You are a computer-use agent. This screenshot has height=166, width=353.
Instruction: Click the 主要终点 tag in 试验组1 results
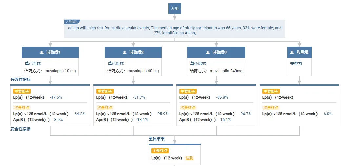tap(21, 91)
